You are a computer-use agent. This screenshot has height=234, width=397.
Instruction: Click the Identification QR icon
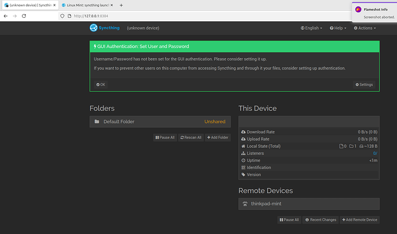(243, 167)
